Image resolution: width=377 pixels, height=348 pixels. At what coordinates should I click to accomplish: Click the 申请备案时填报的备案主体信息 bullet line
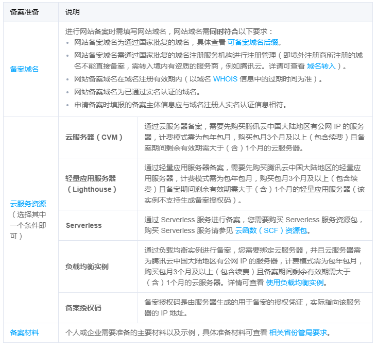tap(180, 105)
